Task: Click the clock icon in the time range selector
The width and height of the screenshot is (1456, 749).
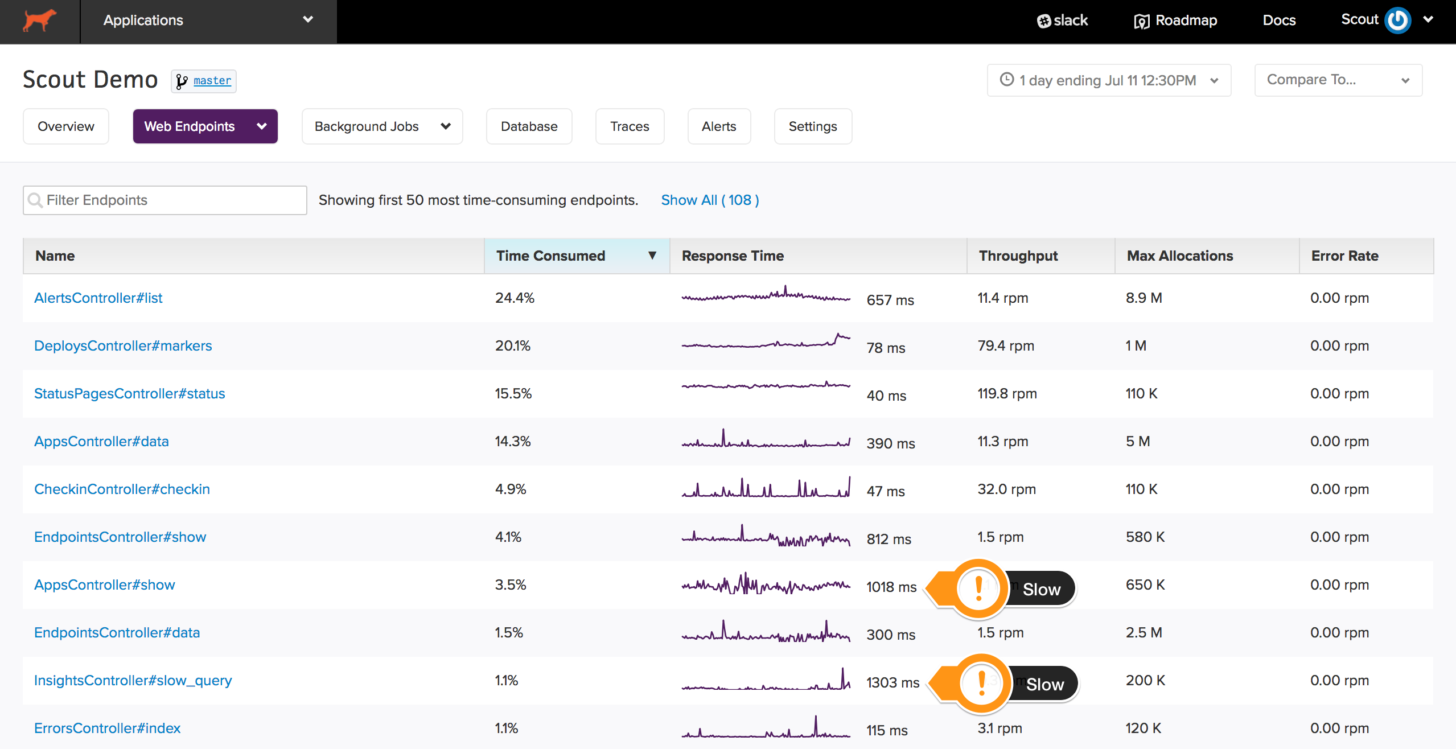Action: [1007, 80]
